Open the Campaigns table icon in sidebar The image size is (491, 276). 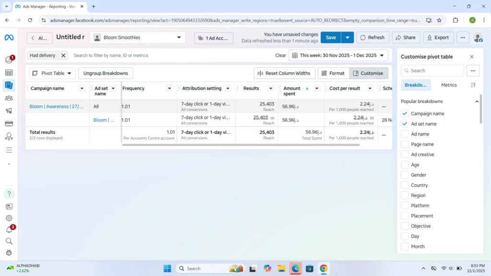(x=9, y=72)
